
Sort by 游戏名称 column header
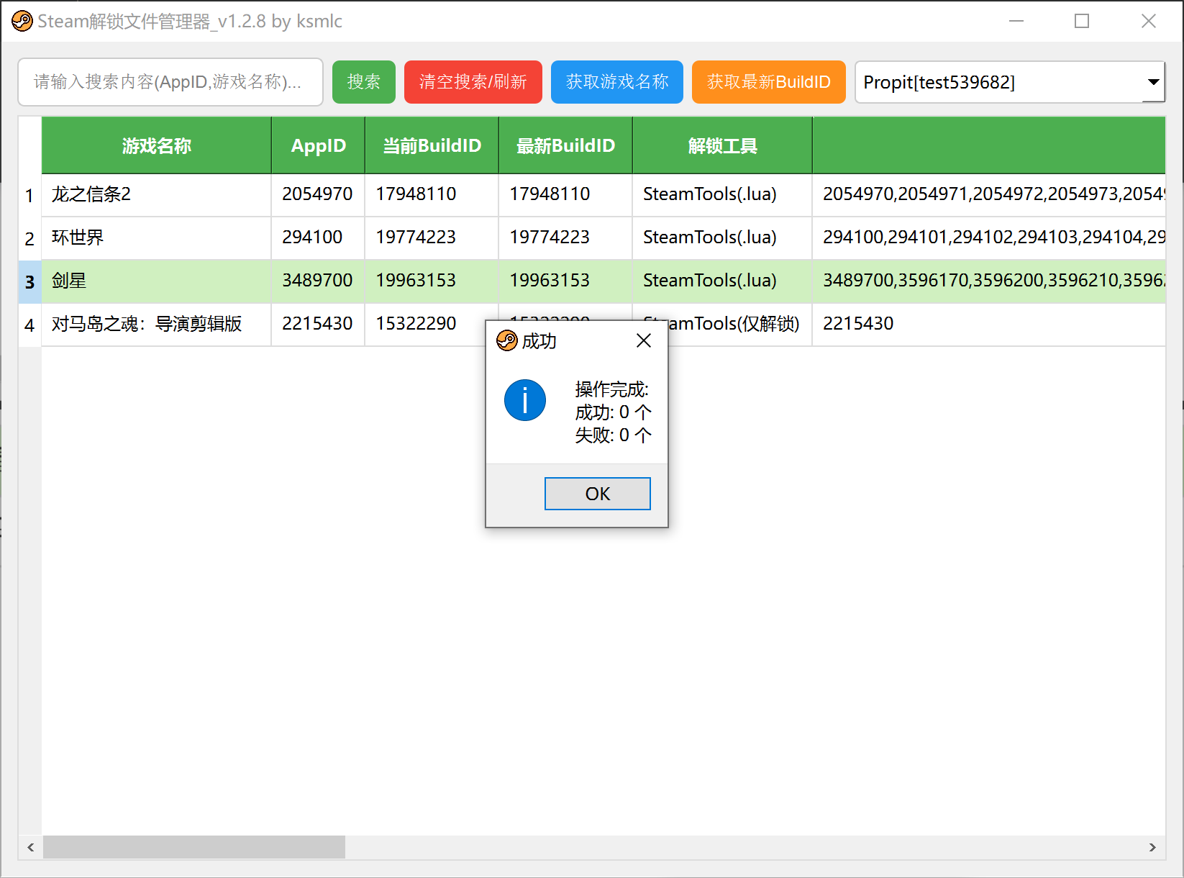[156, 146]
